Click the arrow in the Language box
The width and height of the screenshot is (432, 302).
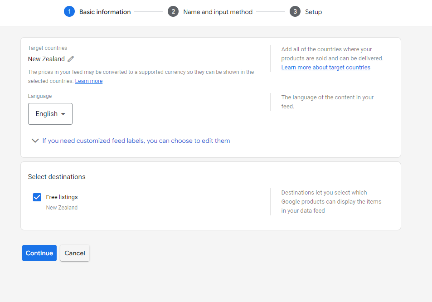pos(63,114)
